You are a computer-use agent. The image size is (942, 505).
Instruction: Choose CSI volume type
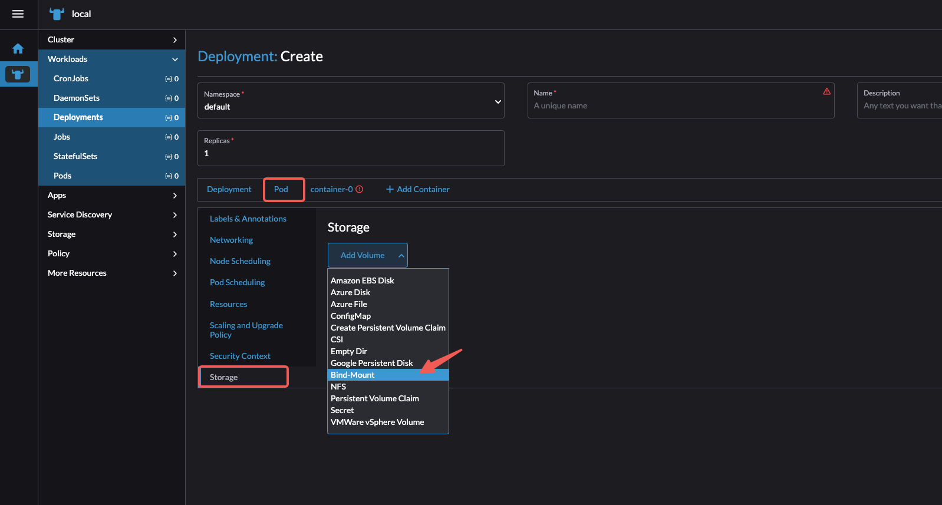[x=388, y=339]
